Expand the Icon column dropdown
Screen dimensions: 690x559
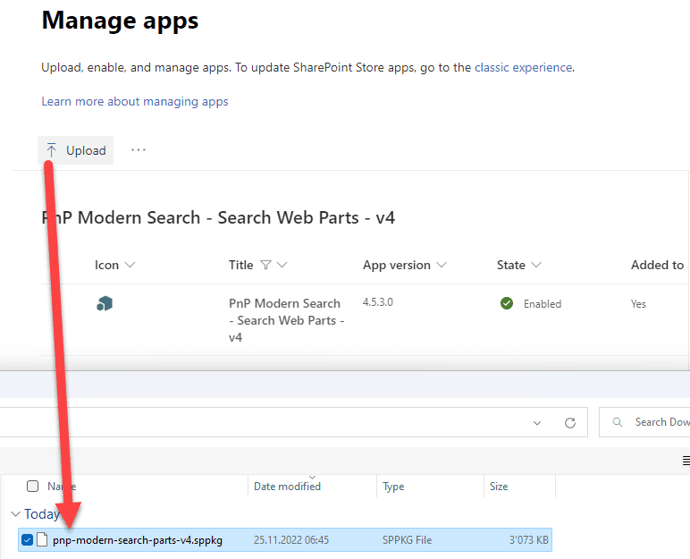tap(130, 265)
